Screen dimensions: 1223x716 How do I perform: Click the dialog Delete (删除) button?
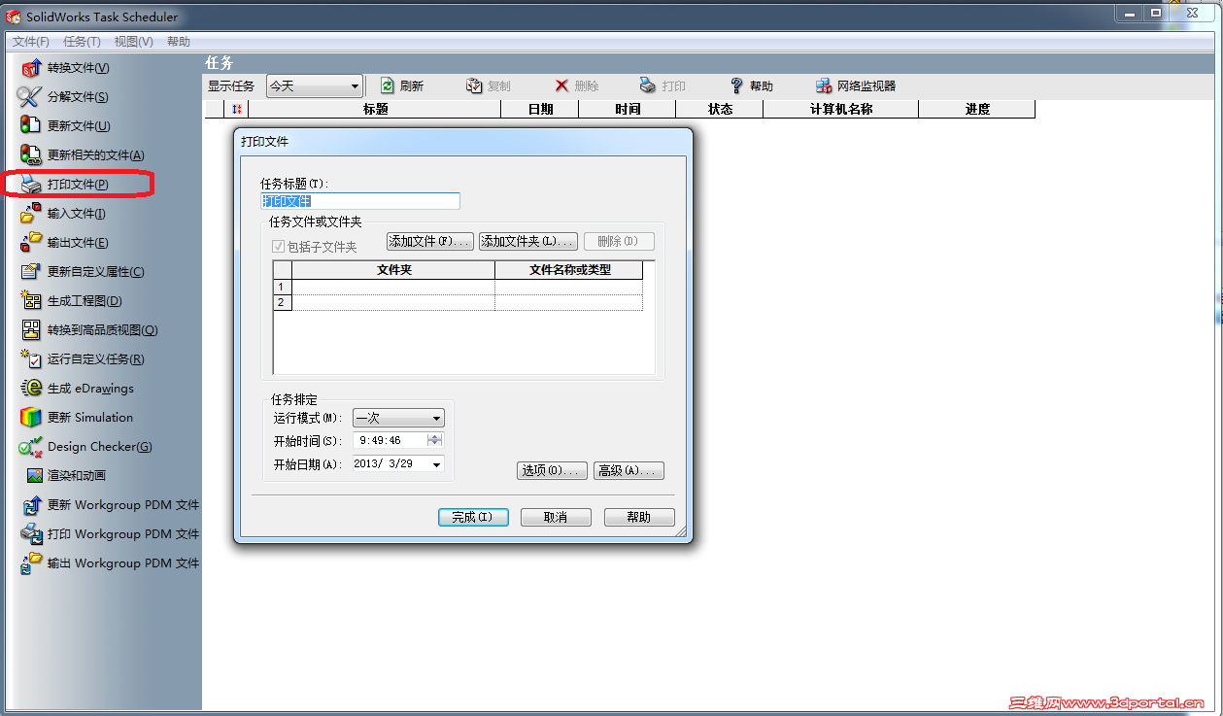point(619,241)
